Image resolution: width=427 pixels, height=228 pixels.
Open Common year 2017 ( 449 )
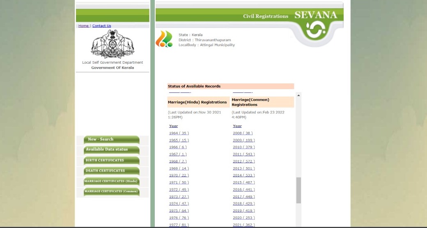coord(244,197)
